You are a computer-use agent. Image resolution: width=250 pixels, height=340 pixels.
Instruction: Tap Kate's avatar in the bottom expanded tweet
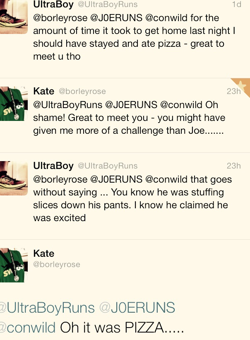(x=13, y=265)
